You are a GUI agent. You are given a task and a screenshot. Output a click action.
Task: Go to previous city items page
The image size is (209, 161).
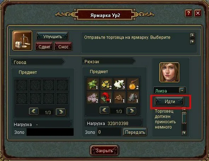(x=34, y=112)
